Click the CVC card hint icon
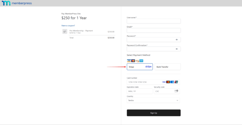Viewport: 242px width, 125px height. coord(176,91)
